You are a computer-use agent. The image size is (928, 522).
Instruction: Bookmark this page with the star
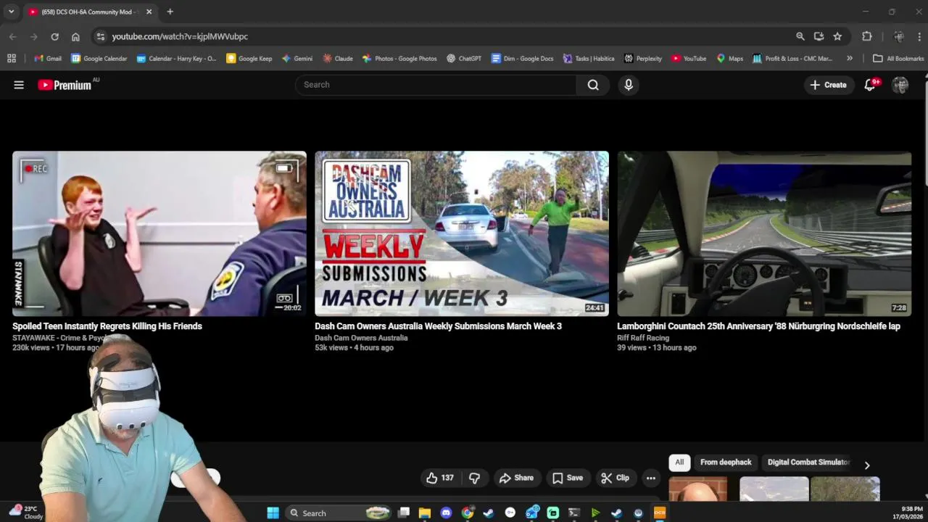coord(837,36)
